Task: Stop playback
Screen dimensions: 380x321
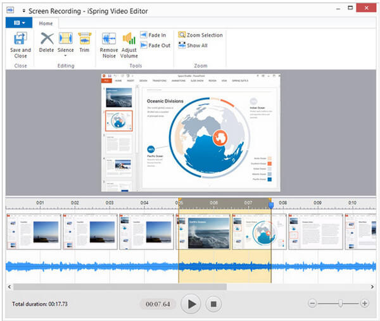Action: tap(213, 304)
